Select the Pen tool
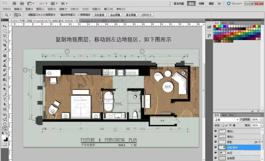265x161 pixels. pyautogui.click(x=5, y=95)
